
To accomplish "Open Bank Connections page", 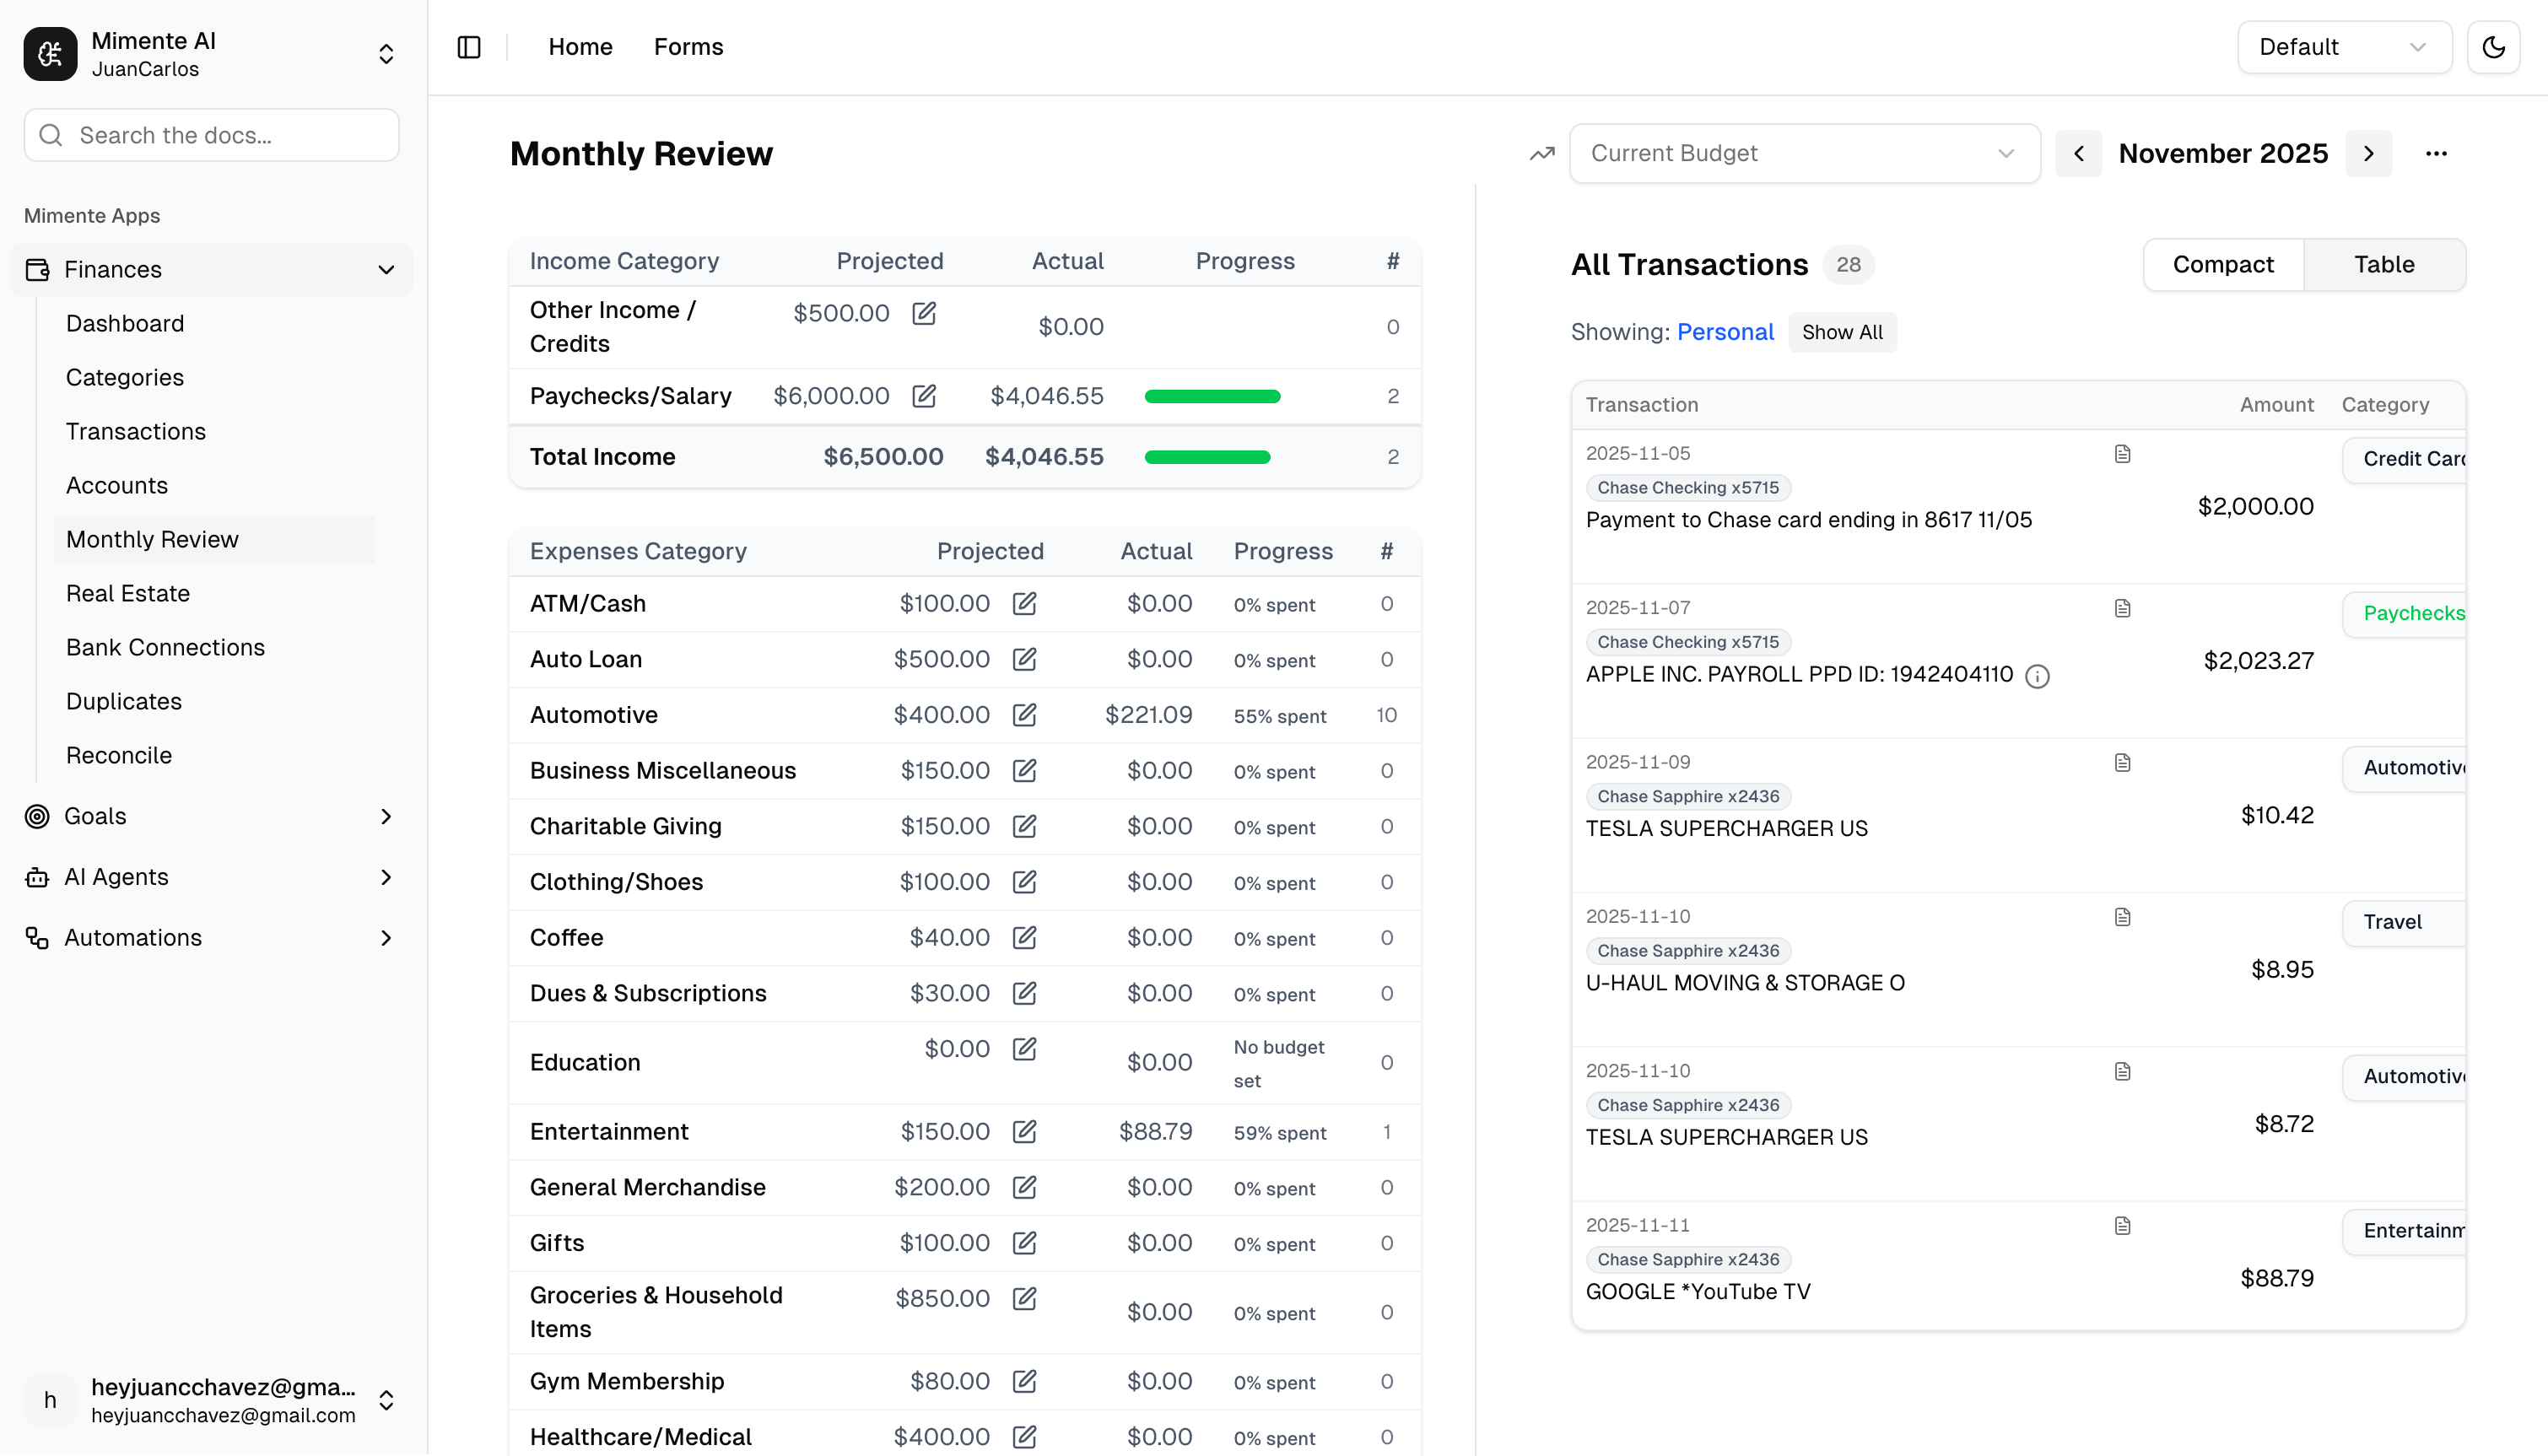I will (x=166, y=647).
